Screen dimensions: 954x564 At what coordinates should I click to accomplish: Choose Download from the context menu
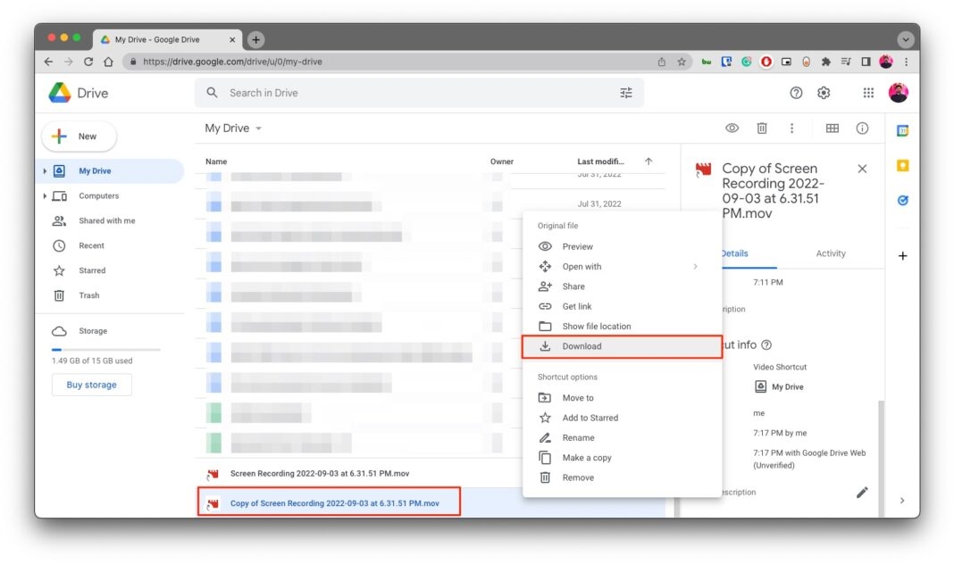tap(582, 346)
